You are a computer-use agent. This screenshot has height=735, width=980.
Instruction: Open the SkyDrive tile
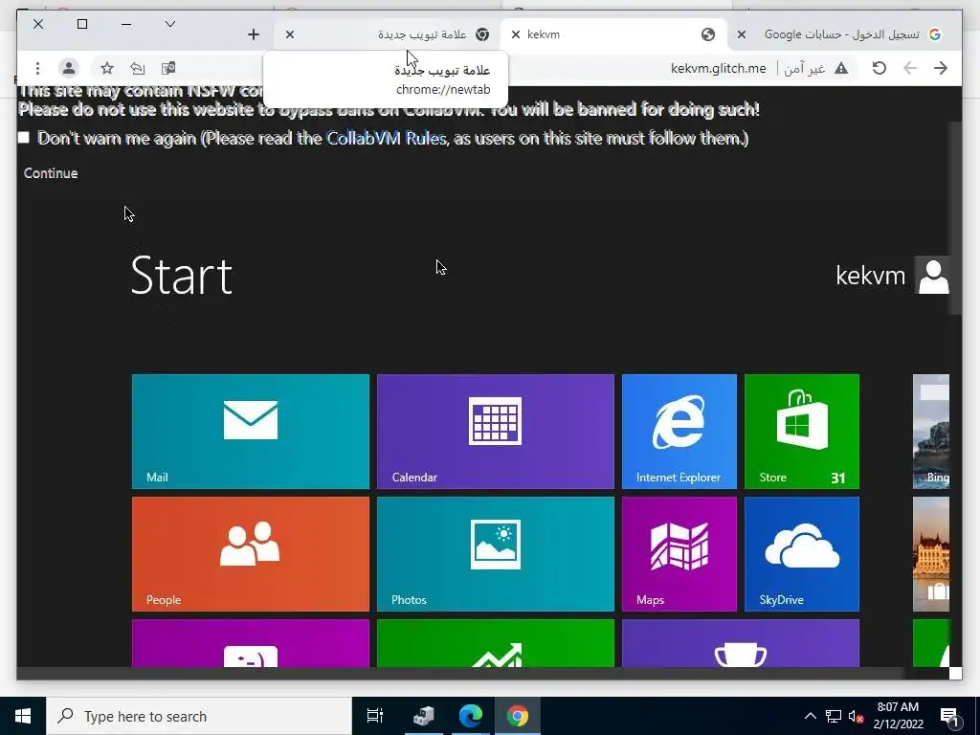pos(802,554)
